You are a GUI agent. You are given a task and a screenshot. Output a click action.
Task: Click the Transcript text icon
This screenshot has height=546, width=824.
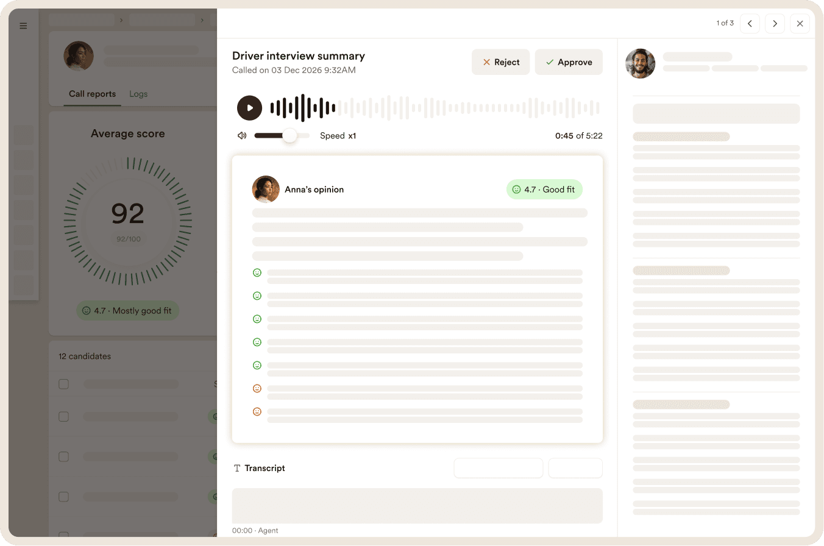tap(237, 468)
